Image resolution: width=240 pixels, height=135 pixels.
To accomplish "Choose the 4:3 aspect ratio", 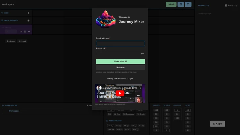I will coord(127,130).
